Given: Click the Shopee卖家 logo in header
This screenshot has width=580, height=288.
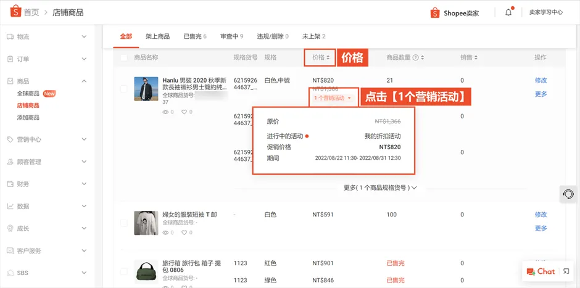Looking at the screenshot, I should (455, 12).
